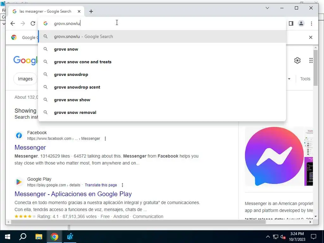Go back with the browser back arrow
Viewport: 324px width, 243px height.
(x=13, y=23)
